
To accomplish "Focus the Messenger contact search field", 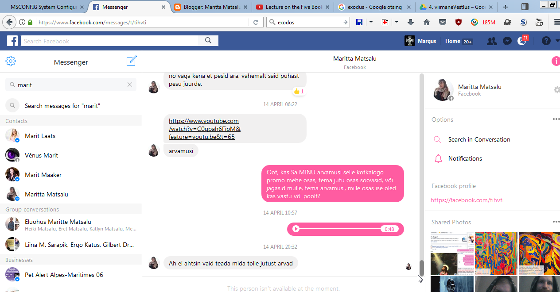I will (x=71, y=85).
